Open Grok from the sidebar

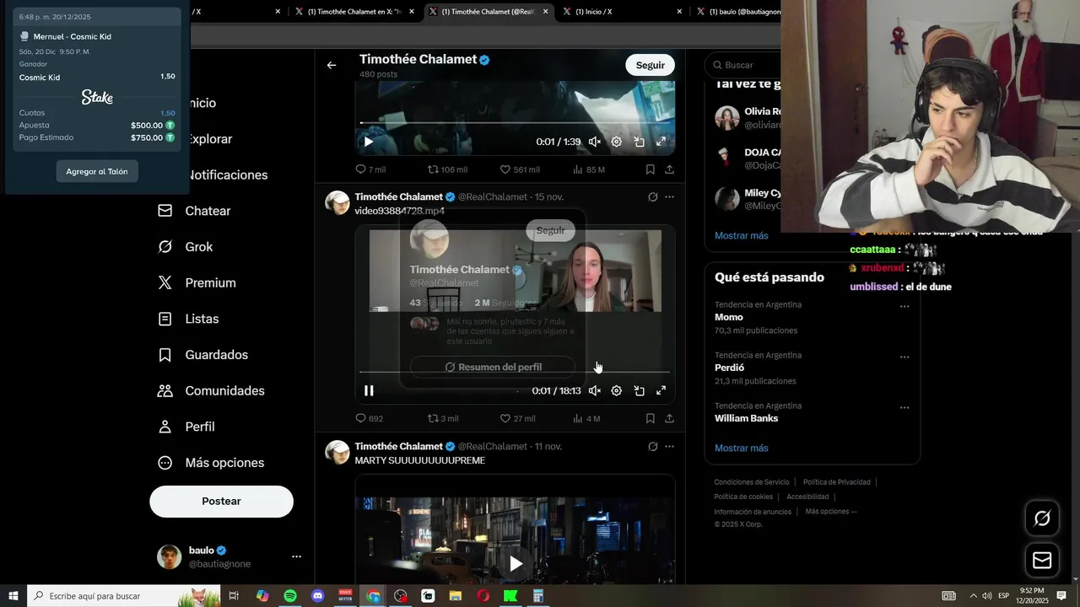tap(185, 247)
